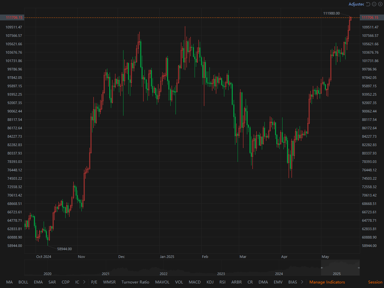The width and height of the screenshot is (384, 288).
Task: Click the right current price tag 111706.15
Action: 372,17
